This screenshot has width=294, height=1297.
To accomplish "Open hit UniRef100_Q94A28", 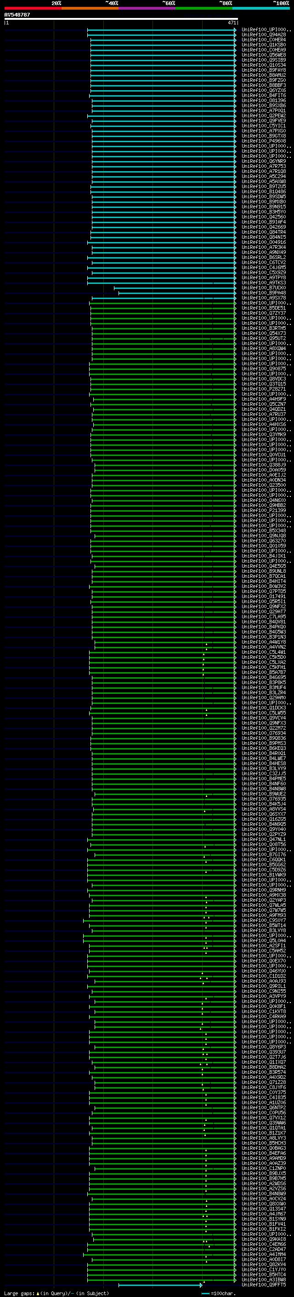I will click(x=264, y=35).
